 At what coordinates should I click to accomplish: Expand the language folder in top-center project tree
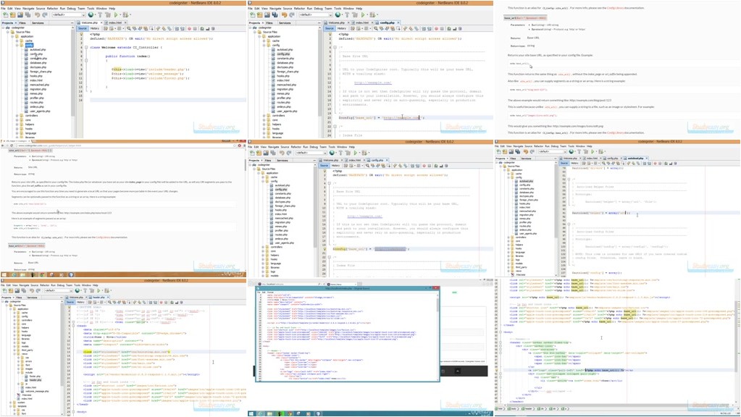(x=264, y=133)
